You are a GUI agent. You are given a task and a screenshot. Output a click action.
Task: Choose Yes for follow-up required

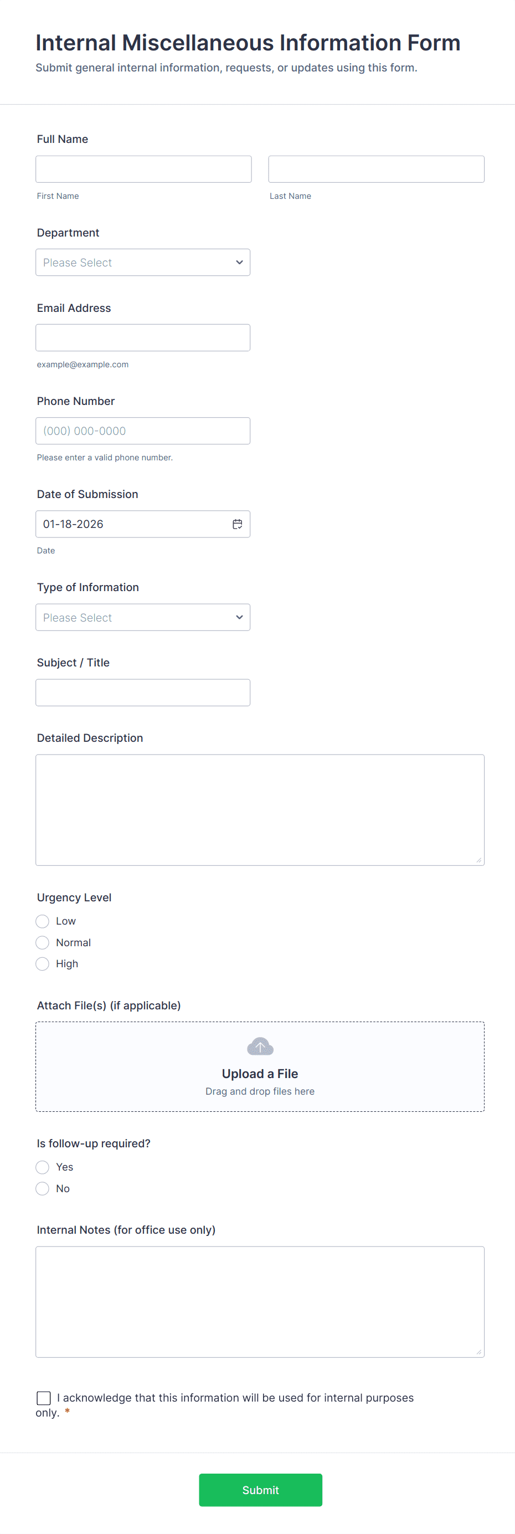[42, 1167]
